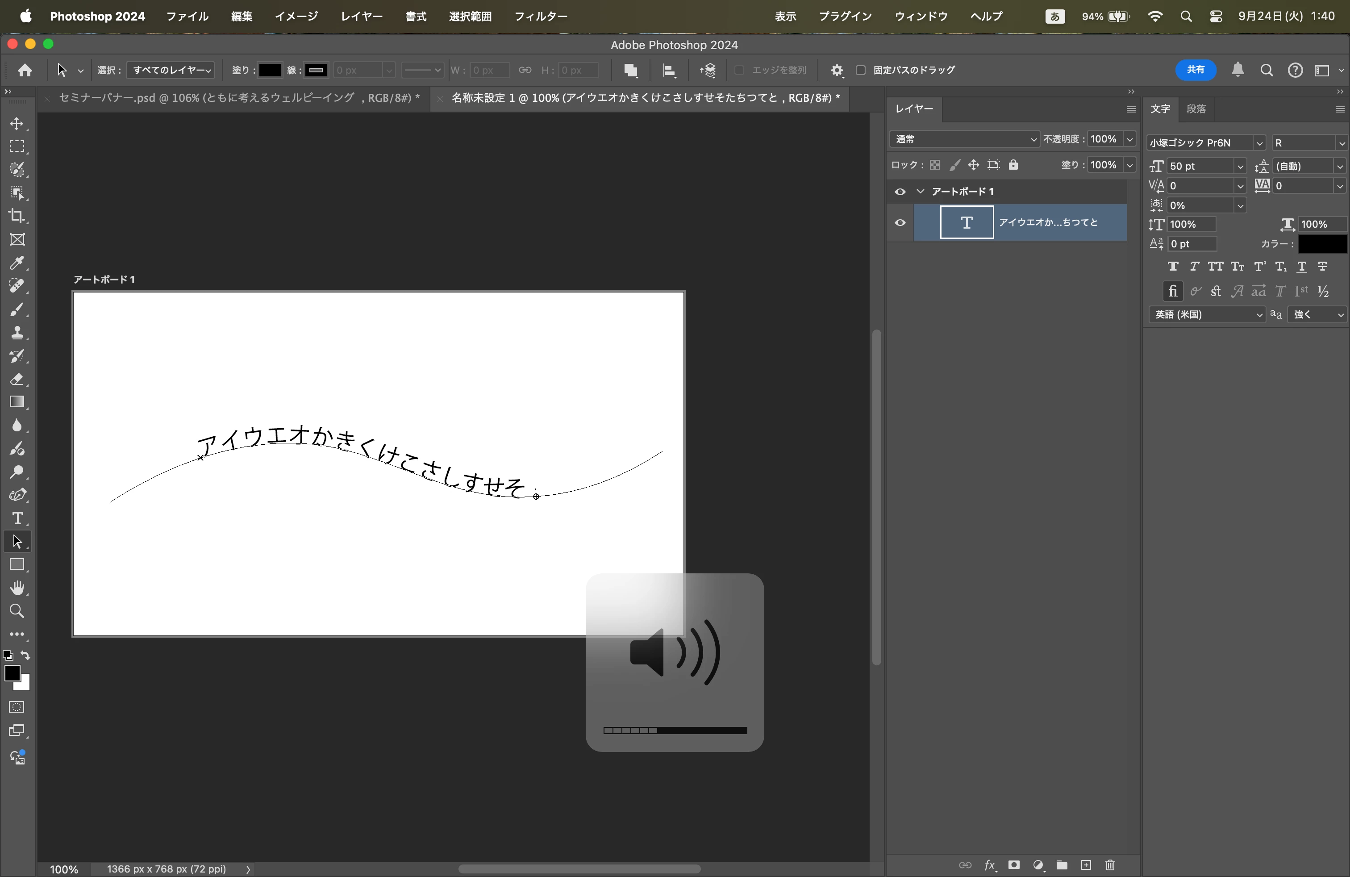1350x877 pixels.
Task: Open the 小塚ゴシック Pr6N font family dropdown
Action: pos(1258,143)
